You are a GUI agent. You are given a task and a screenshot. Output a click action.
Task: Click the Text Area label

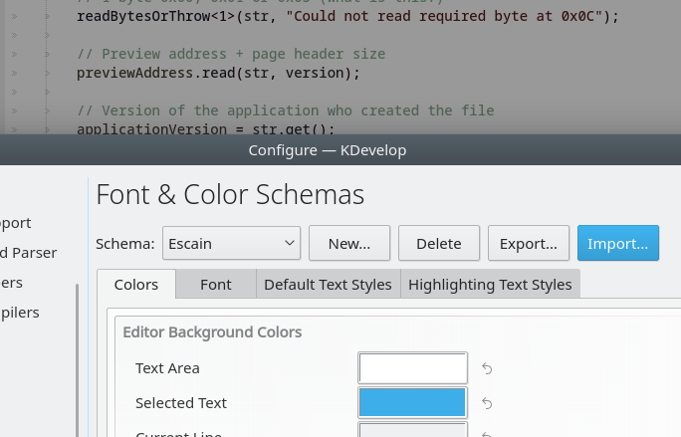point(167,368)
